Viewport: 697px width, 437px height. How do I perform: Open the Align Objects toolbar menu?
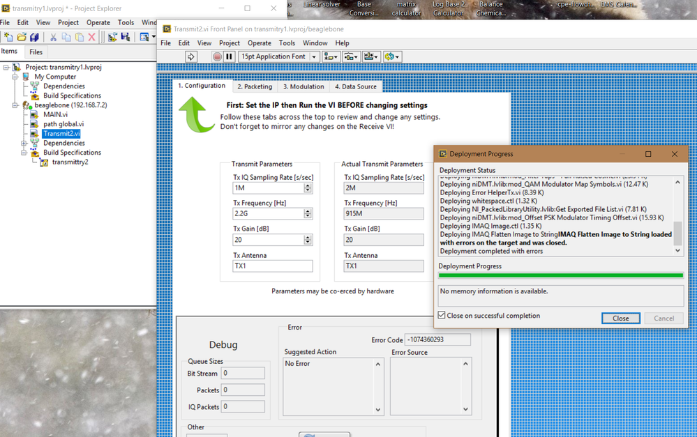pyautogui.click(x=331, y=56)
